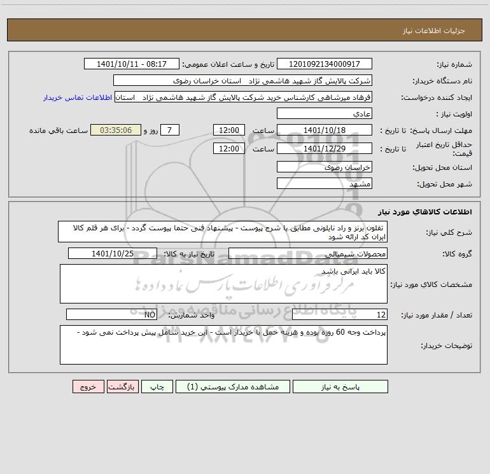Click the جزئیات اطلاعات نیاز page header
The image size is (490, 474).
tap(434, 31)
